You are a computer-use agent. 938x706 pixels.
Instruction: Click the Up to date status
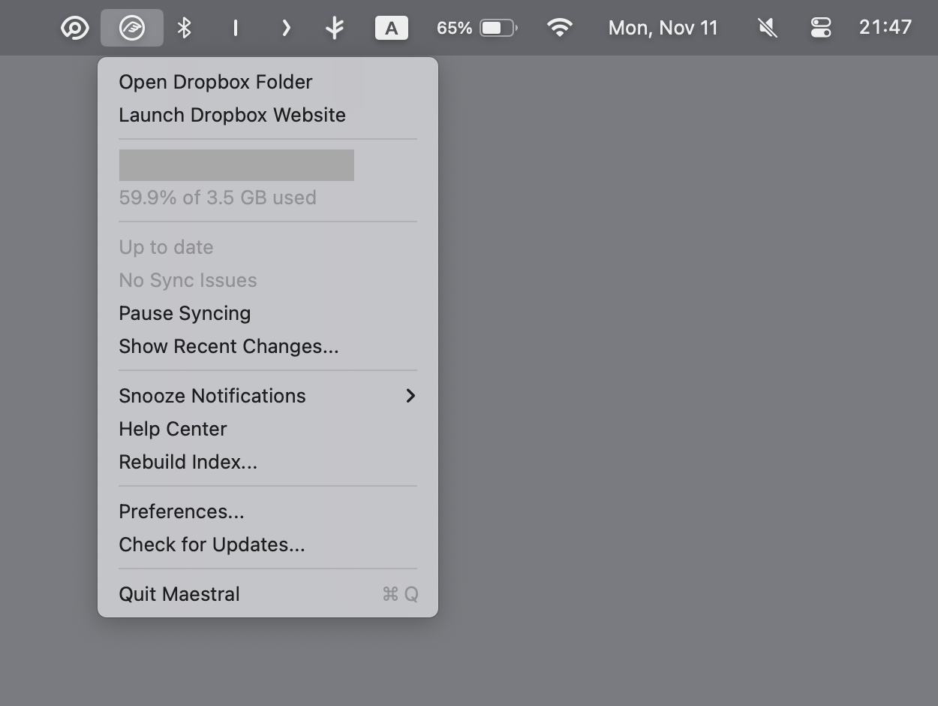click(x=166, y=247)
